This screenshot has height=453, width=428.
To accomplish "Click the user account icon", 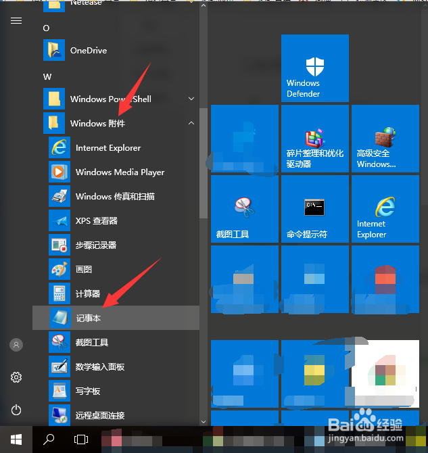I will point(16,345).
